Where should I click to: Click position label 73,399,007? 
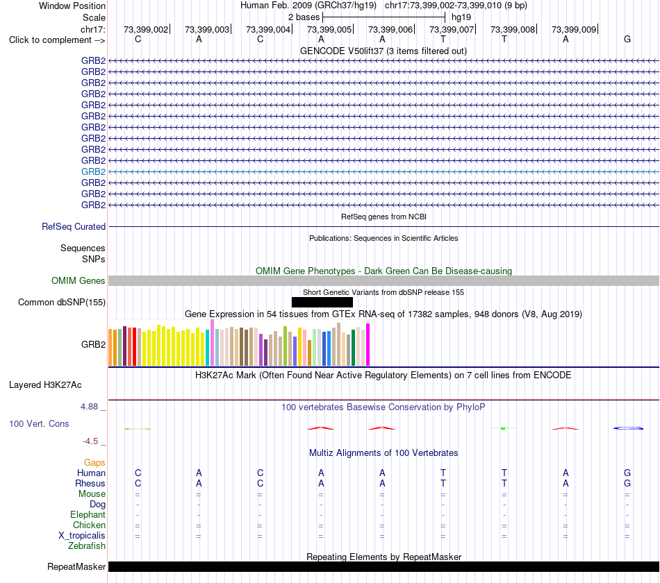pyautogui.click(x=452, y=29)
